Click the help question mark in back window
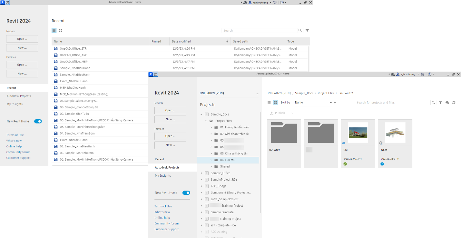The height and width of the screenshot is (238, 461). pos(282,2)
